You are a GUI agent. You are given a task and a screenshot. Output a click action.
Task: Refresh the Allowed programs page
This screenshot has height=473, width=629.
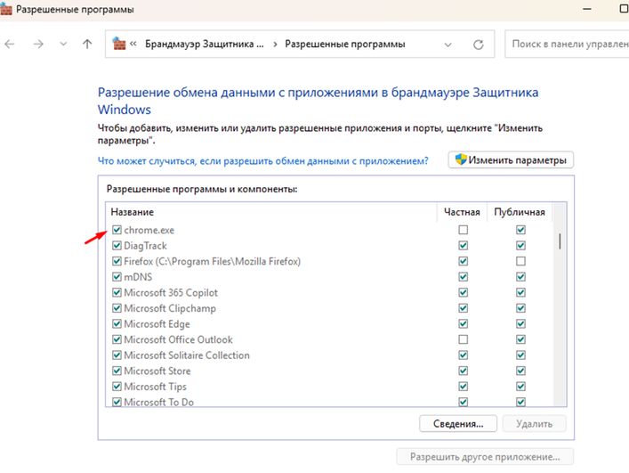[x=478, y=45]
